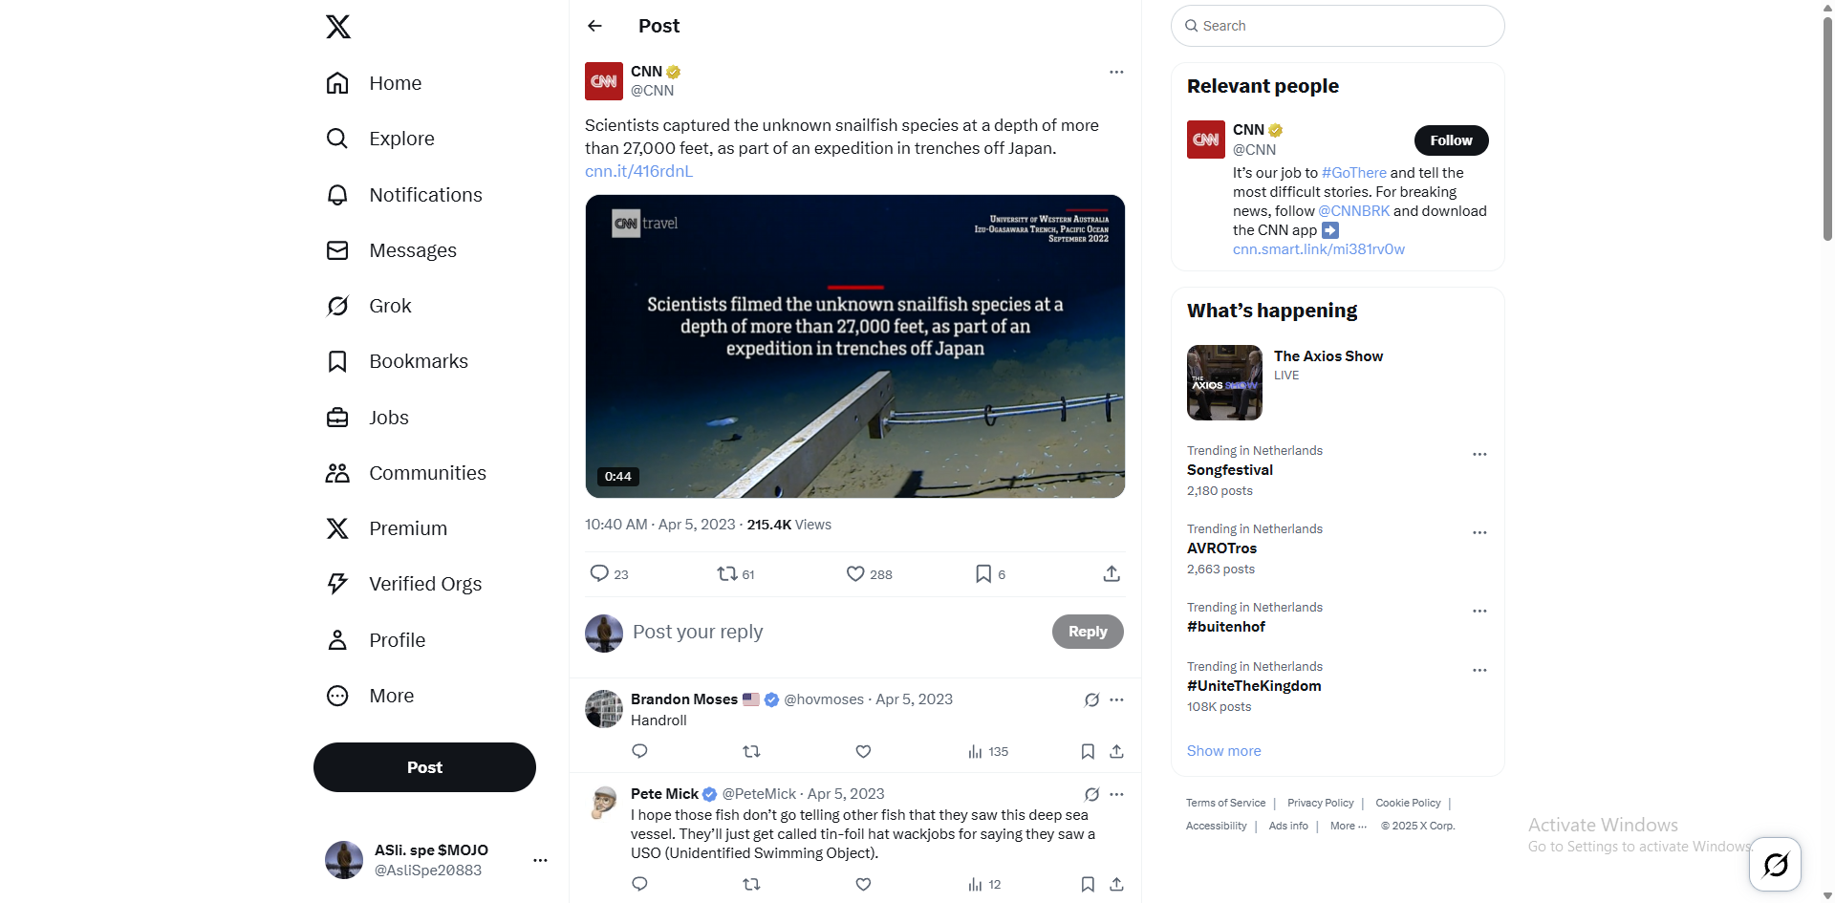
Task: Open the cnn.it/416rdnL link
Action: click(x=638, y=171)
